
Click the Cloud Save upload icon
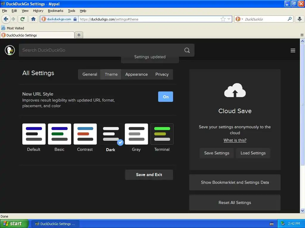click(235, 90)
